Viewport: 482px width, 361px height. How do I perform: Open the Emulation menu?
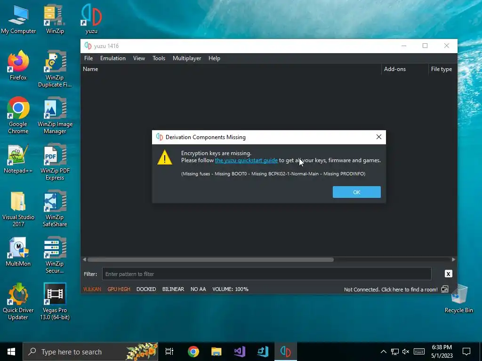113,58
